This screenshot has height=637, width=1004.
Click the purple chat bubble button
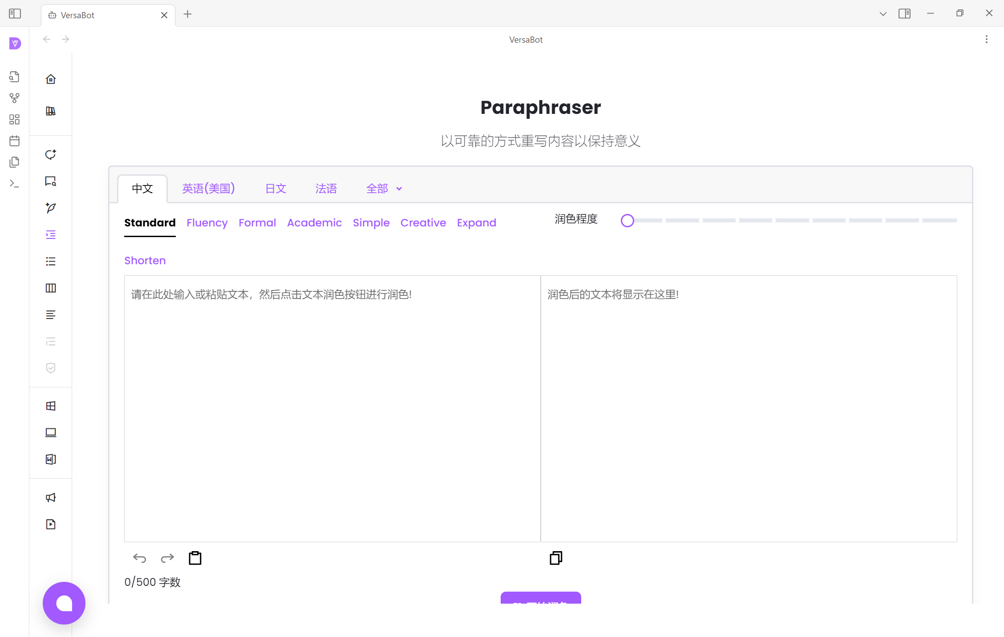(x=64, y=603)
